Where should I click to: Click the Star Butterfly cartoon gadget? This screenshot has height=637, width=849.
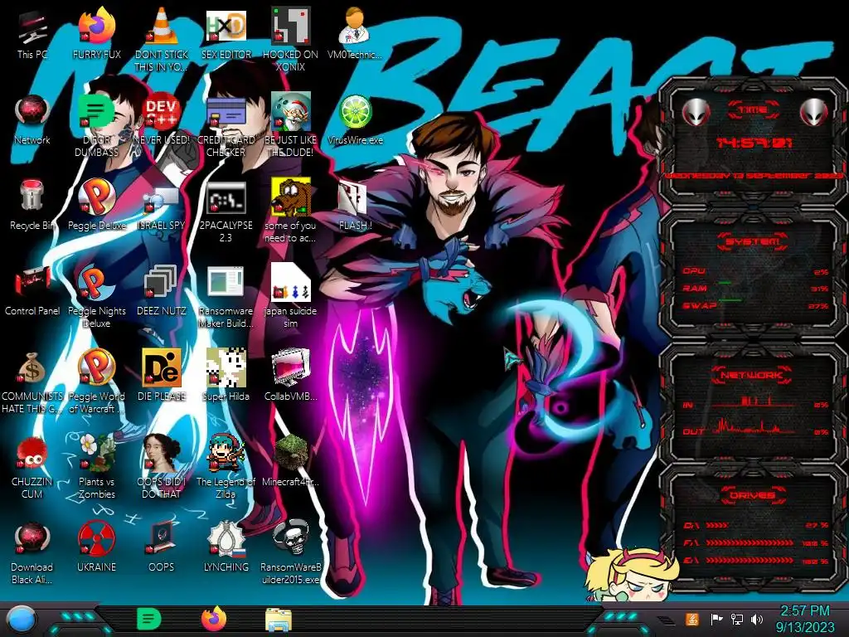(633, 576)
